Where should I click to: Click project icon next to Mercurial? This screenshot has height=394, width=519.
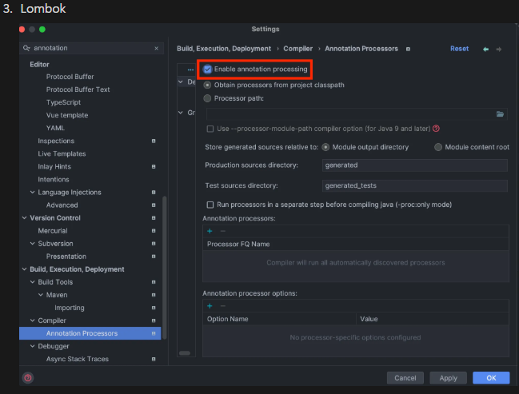[x=154, y=231]
